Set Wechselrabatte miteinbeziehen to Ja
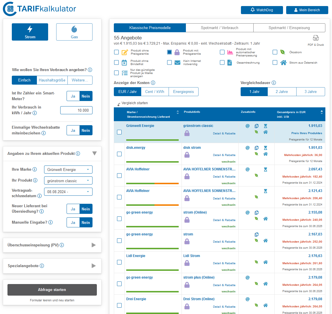 [x=73, y=130]
